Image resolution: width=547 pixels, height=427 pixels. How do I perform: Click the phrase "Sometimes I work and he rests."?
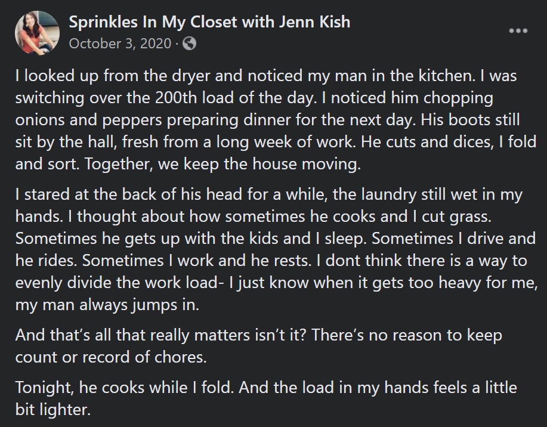197,261
